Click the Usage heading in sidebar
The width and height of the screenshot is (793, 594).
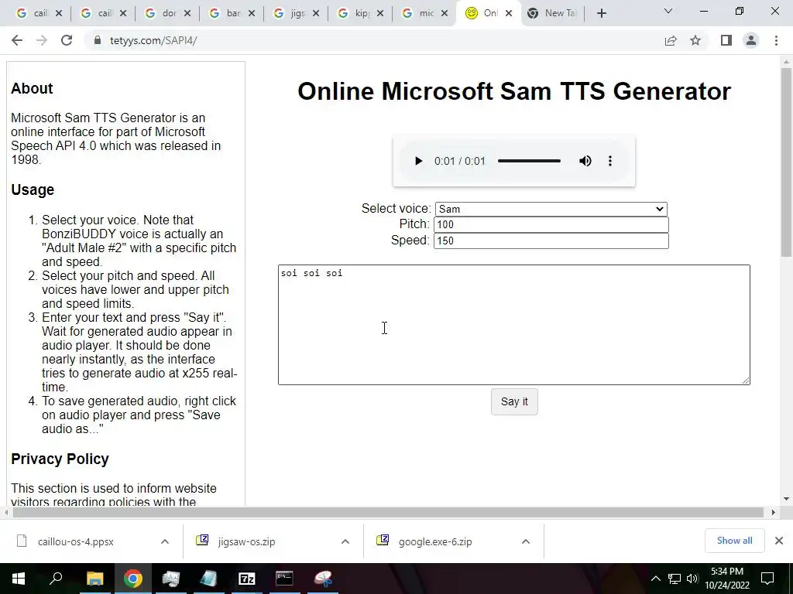coord(33,190)
